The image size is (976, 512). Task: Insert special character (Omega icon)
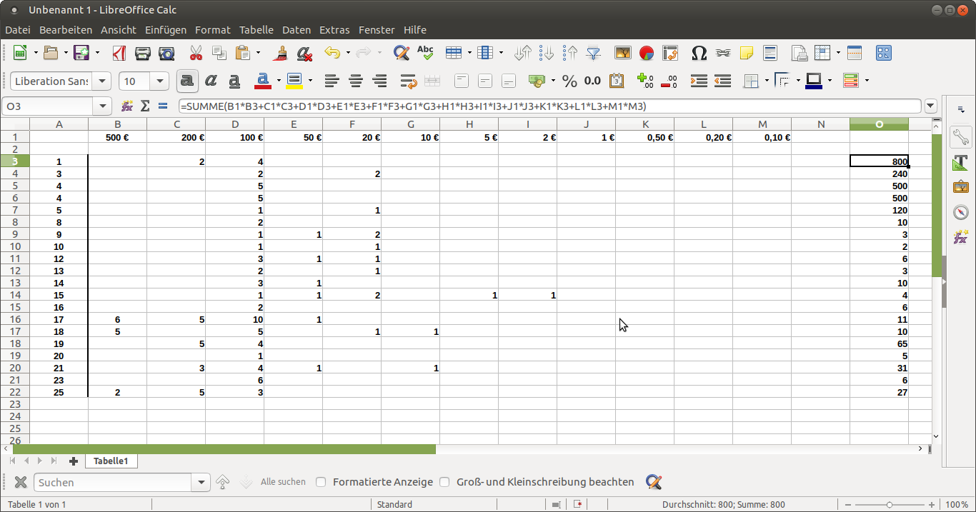pyautogui.click(x=699, y=53)
